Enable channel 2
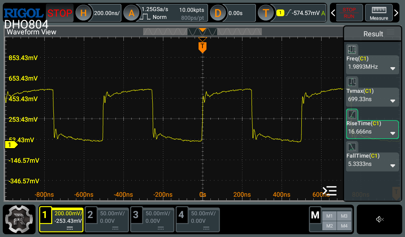 (107, 219)
